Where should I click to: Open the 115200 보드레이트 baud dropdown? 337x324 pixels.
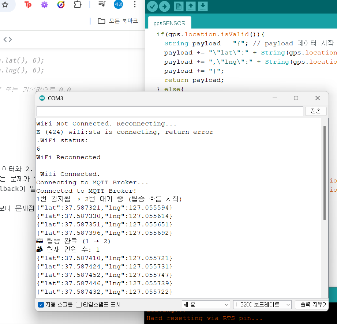262,305
